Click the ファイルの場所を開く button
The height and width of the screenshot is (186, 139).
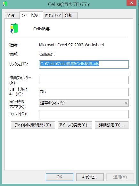[33, 125]
